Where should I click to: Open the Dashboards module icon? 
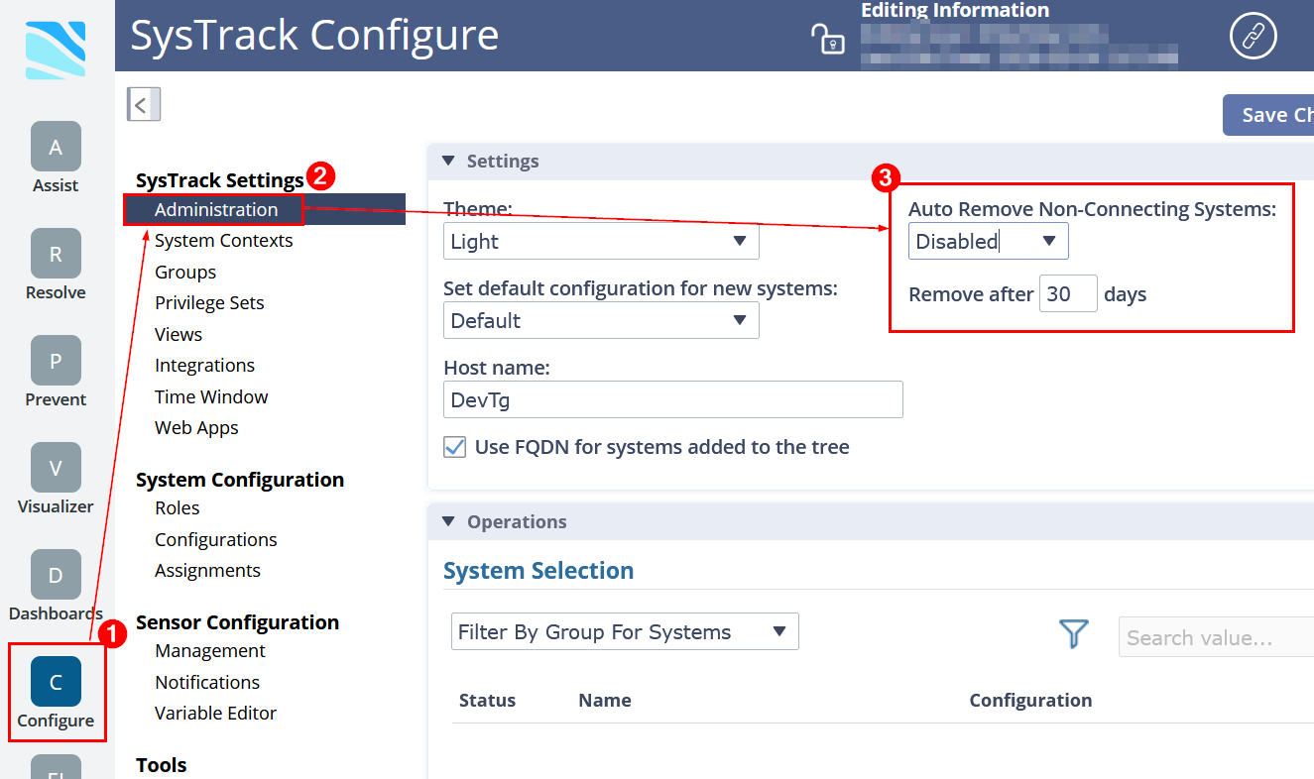(x=56, y=575)
